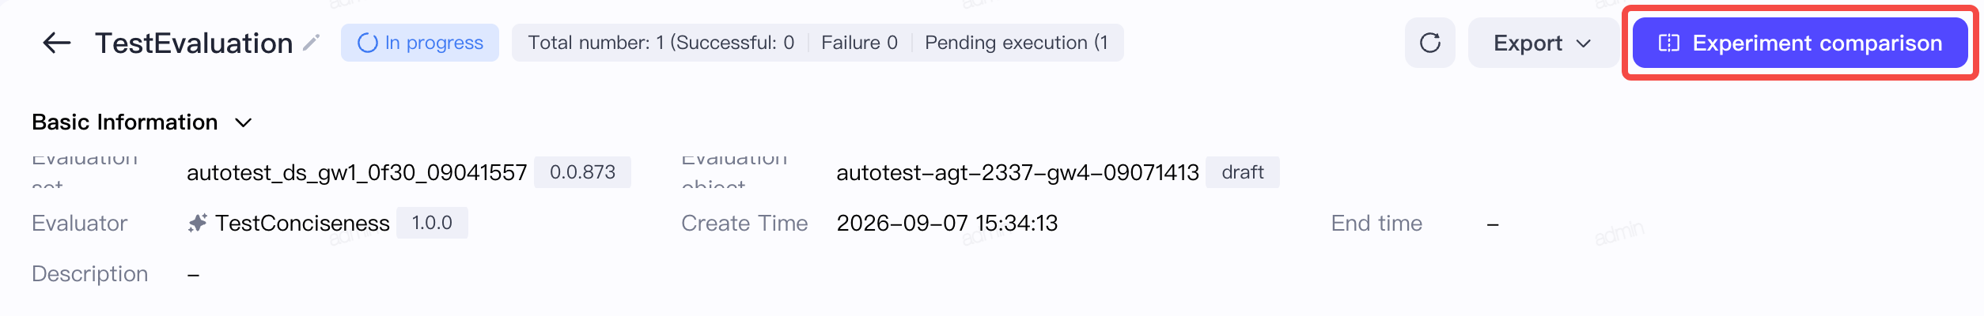Open evaluation set autotest_ds_gw1_0f30_09041557
This screenshot has height=316, width=1984.
coord(357,172)
